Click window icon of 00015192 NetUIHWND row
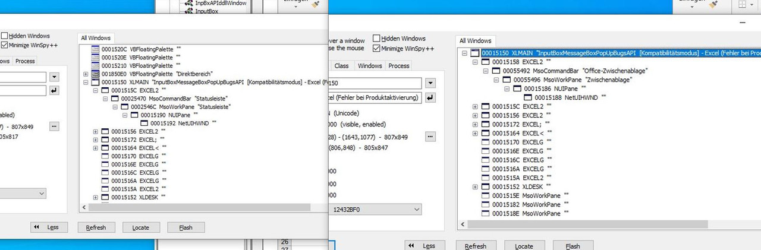The width and height of the screenshot is (761, 250). tap(143, 123)
